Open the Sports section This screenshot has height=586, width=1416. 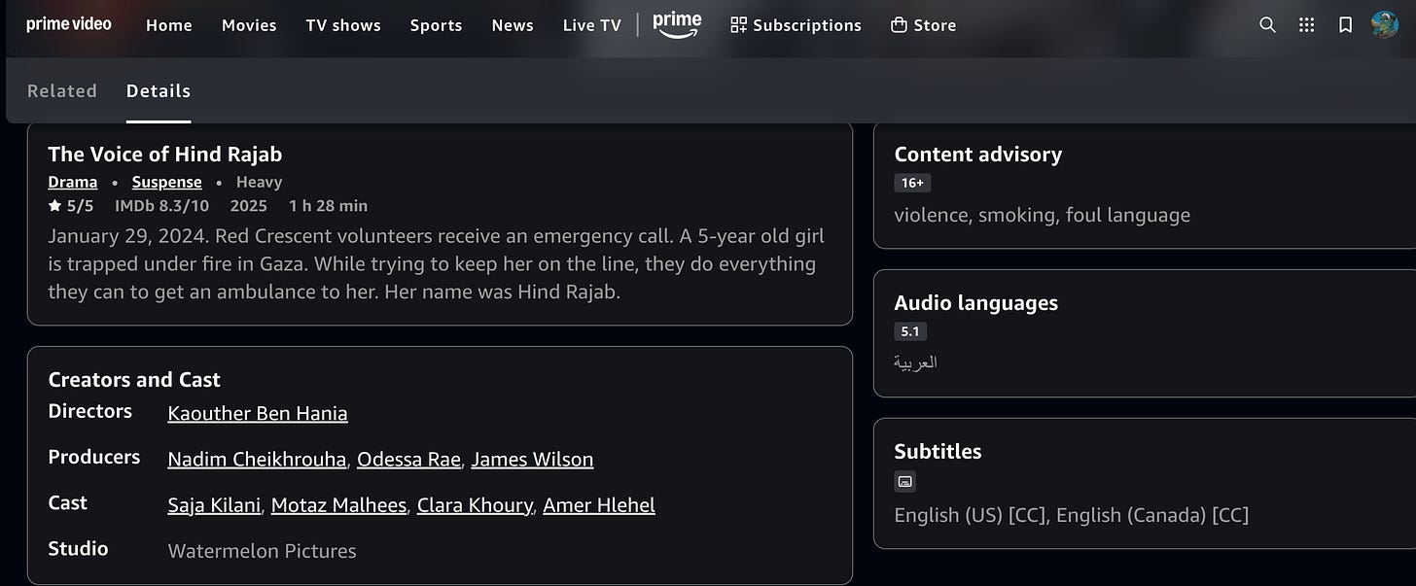(436, 25)
